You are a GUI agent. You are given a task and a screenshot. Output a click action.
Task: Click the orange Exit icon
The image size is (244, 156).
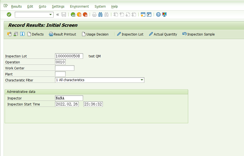[79, 14]
